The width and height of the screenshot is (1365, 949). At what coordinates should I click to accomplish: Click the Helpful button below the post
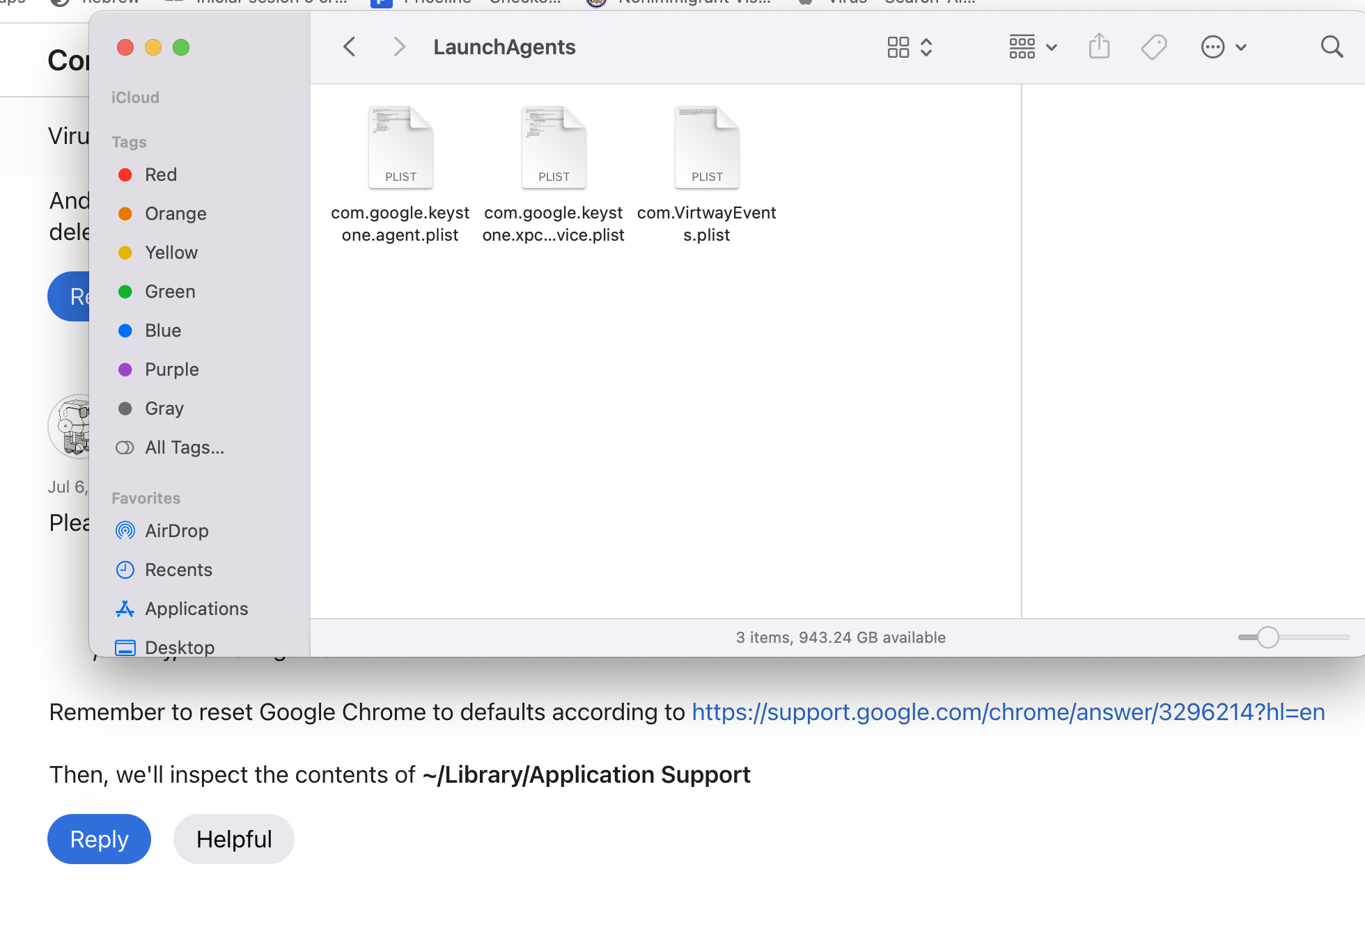[x=233, y=839]
